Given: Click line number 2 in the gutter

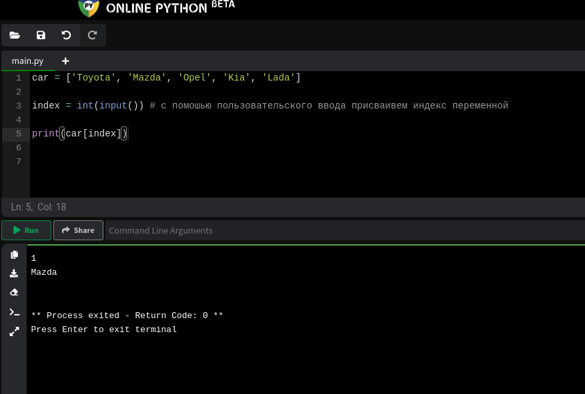Looking at the screenshot, I should (19, 92).
